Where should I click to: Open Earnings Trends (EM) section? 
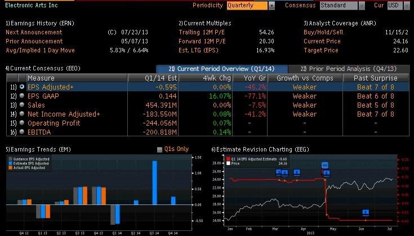[x=38, y=149]
